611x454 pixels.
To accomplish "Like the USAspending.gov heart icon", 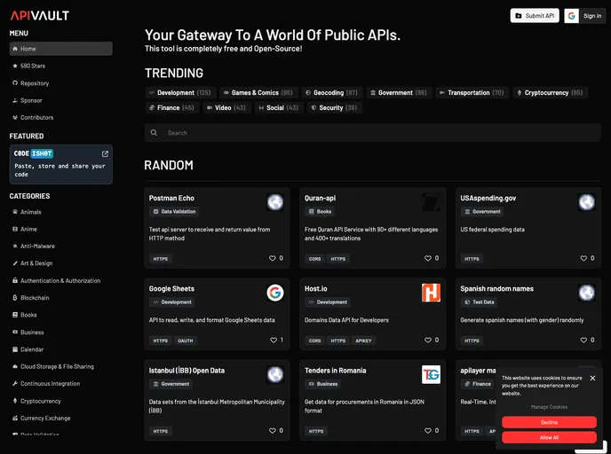I will pos(583,258).
